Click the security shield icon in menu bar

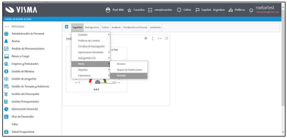point(67,27)
